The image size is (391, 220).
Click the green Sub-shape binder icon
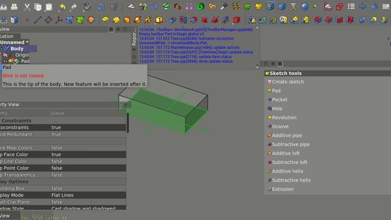[80, 20]
